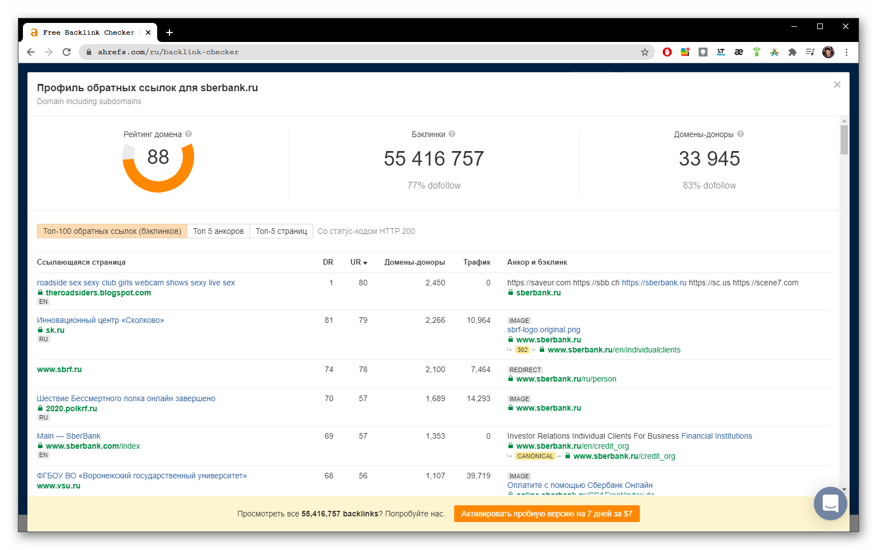
Task: Open 2020.polkrf.ru domain link
Action: pos(71,408)
